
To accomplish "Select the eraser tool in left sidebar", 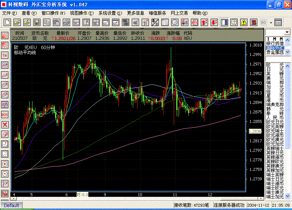I will (5, 134).
